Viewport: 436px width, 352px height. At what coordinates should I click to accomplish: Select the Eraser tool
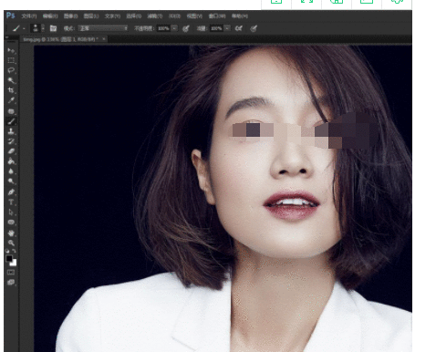pyautogui.click(x=11, y=151)
